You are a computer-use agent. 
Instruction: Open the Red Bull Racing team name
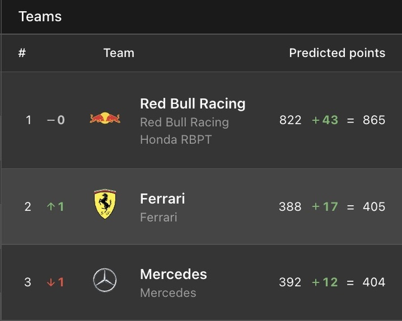(192, 104)
